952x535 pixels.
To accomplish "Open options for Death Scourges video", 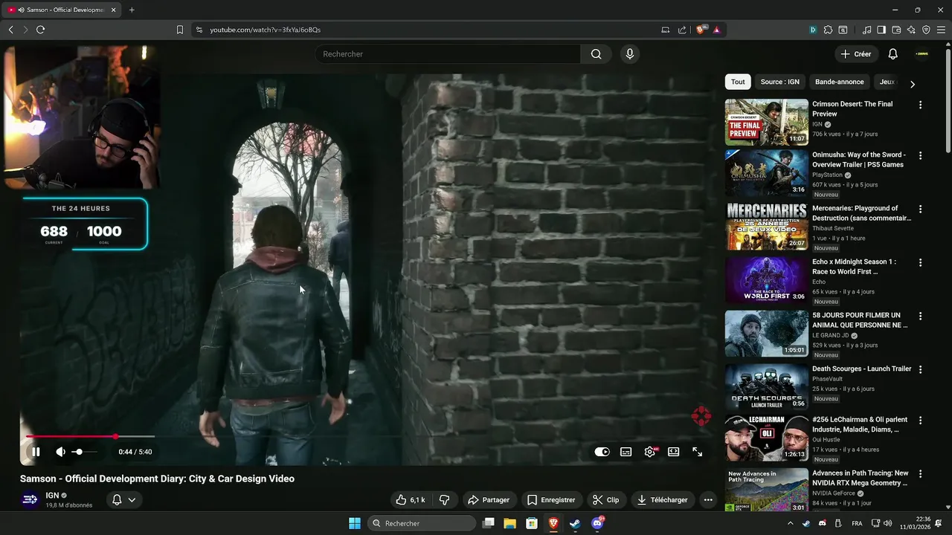I will pyautogui.click(x=920, y=369).
